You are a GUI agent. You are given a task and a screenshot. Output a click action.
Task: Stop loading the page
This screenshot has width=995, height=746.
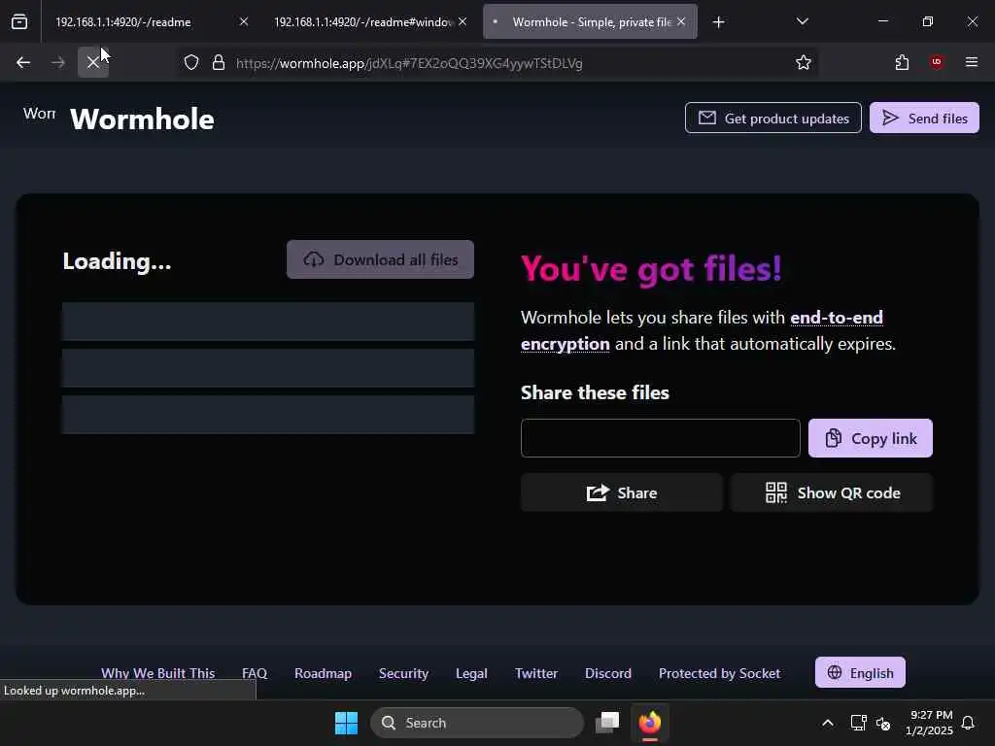93,62
